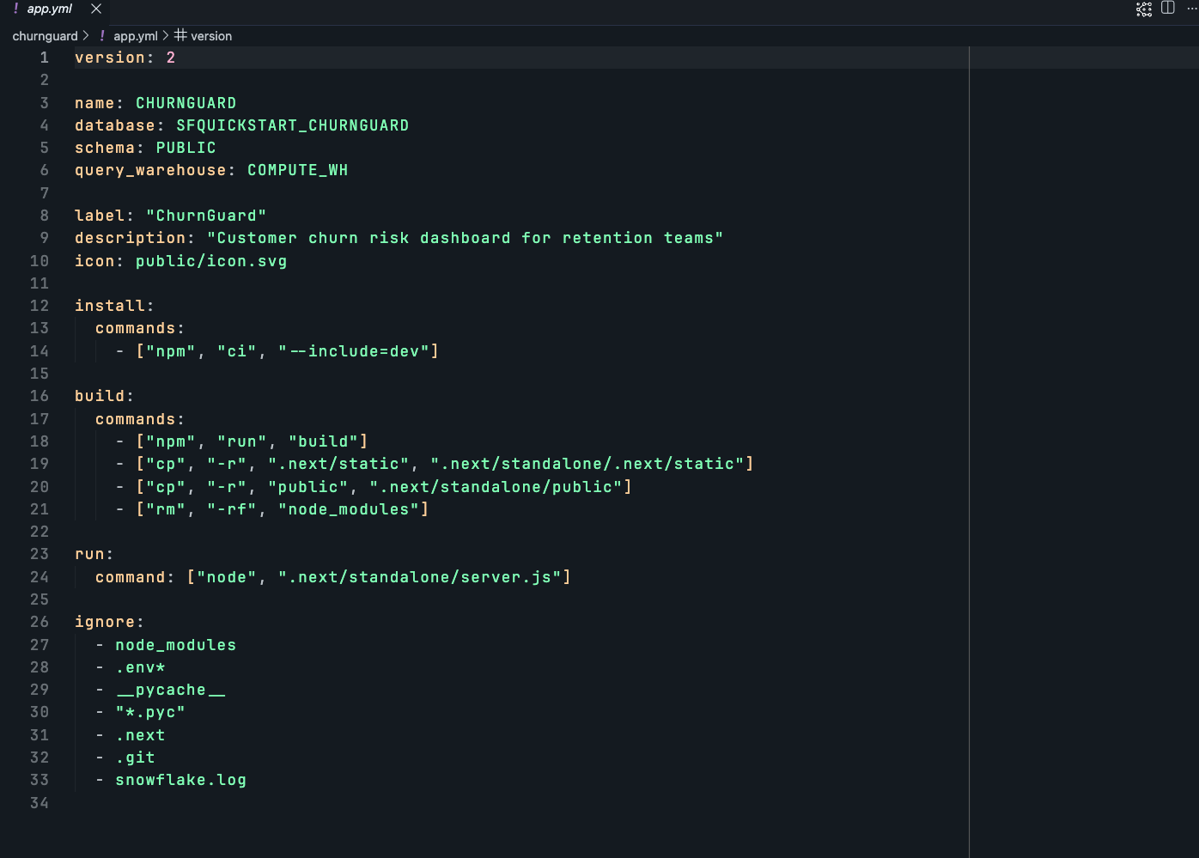
Task: Open the More Actions ellipsis menu
Action: point(1192,8)
